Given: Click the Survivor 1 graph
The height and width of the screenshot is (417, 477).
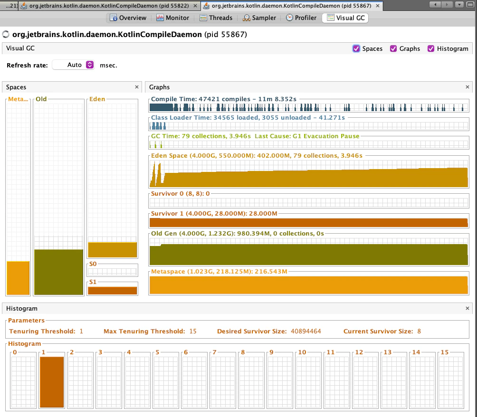Looking at the screenshot, I should pyautogui.click(x=309, y=222).
